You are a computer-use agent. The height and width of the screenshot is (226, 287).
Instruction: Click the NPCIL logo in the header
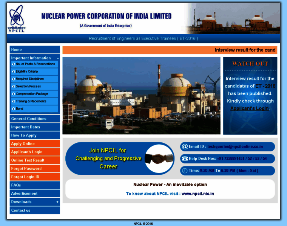click(x=17, y=18)
